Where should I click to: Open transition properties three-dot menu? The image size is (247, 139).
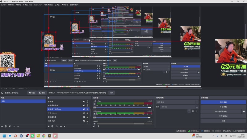click(x=197, y=111)
